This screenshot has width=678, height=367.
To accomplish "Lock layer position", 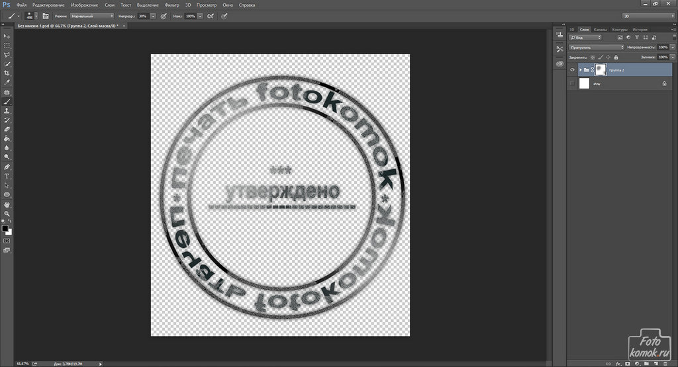I will [608, 57].
